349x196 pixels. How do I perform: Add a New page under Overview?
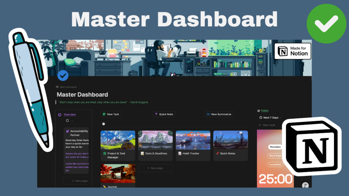(76, 181)
